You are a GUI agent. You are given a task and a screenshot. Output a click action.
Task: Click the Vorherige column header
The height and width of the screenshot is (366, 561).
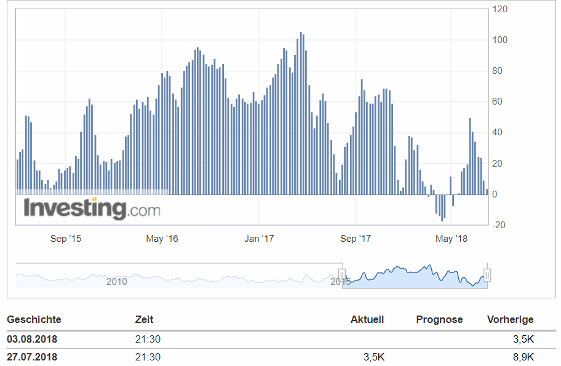pos(510,319)
